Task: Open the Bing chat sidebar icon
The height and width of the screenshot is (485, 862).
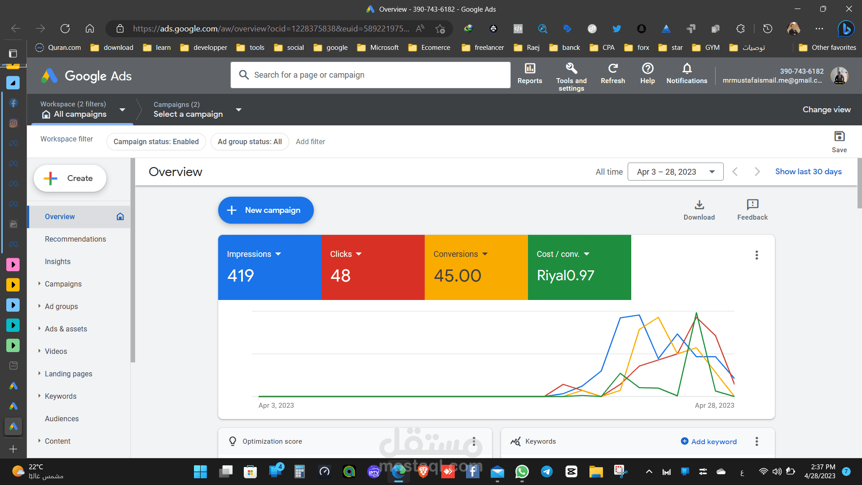Action: pos(846,29)
